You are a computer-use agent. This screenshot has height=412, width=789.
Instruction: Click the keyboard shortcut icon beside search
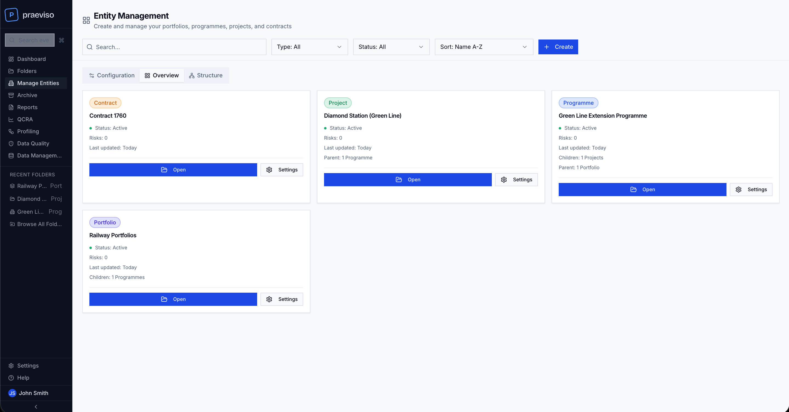[61, 40]
